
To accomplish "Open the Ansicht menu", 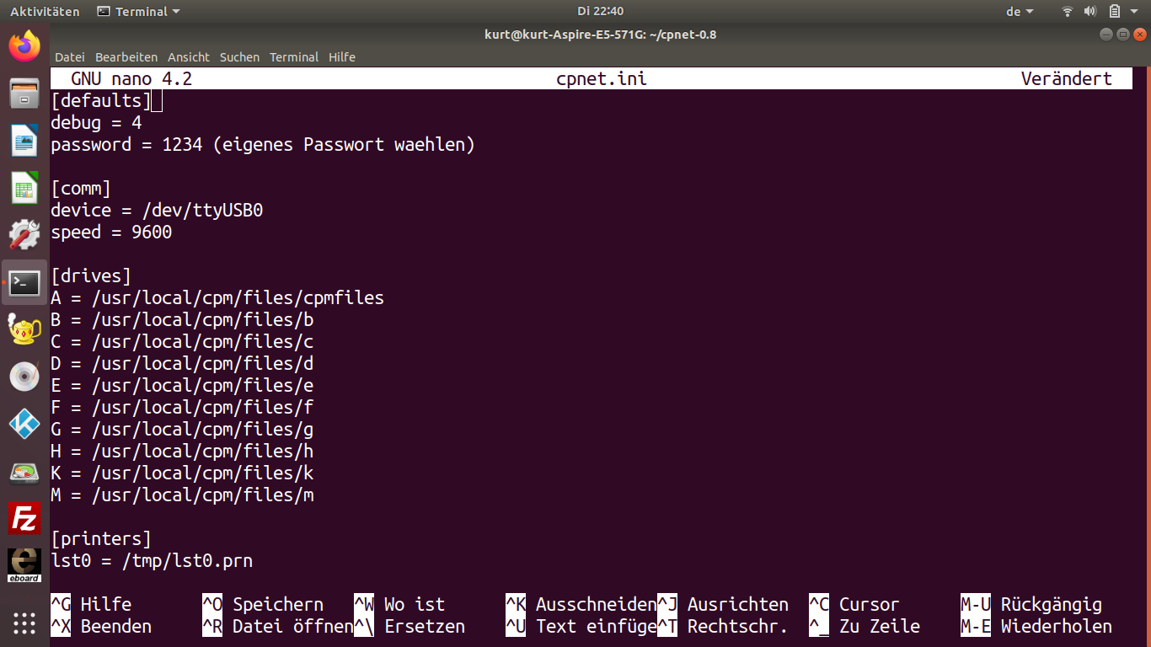I will tap(189, 57).
